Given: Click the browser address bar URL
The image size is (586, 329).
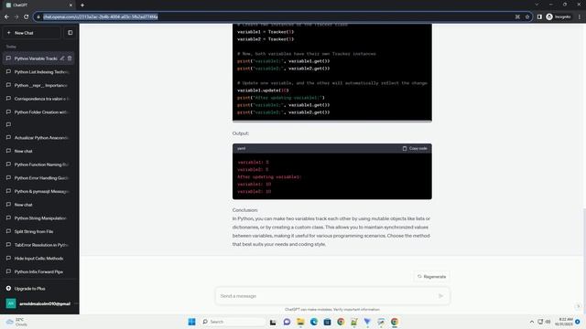Looking at the screenshot, I should [x=100, y=16].
